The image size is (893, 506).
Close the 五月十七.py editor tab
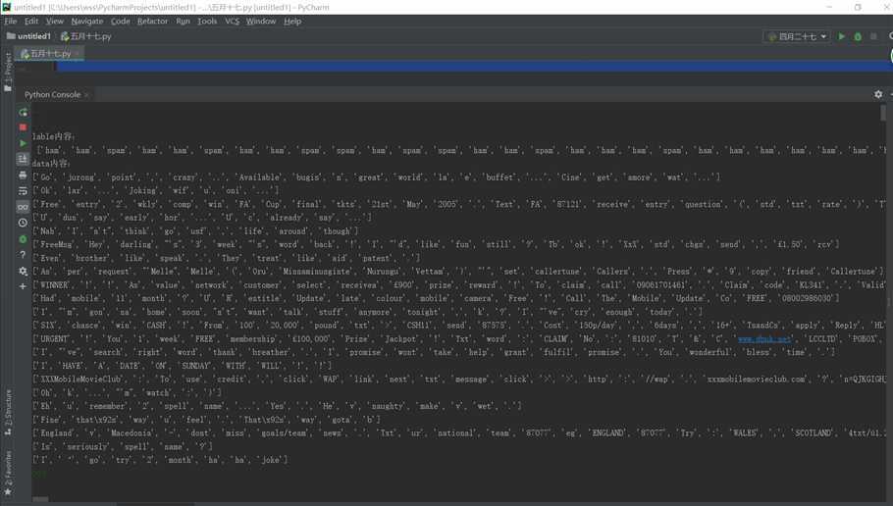[77, 54]
